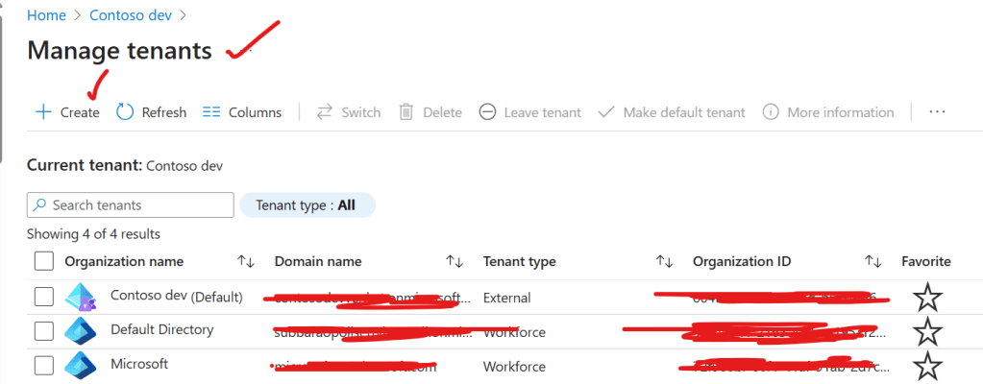Image resolution: width=983 pixels, height=384 pixels.
Task: Click Make default tenant checkmark
Action: 606,112
